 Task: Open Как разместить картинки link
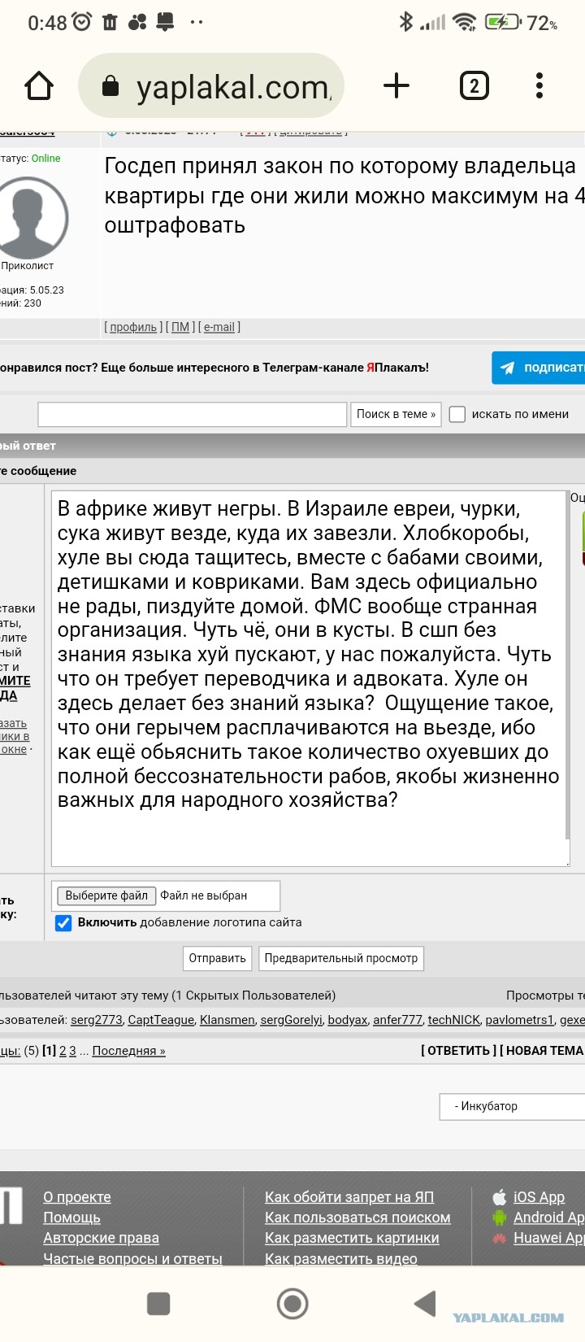click(x=352, y=1238)
